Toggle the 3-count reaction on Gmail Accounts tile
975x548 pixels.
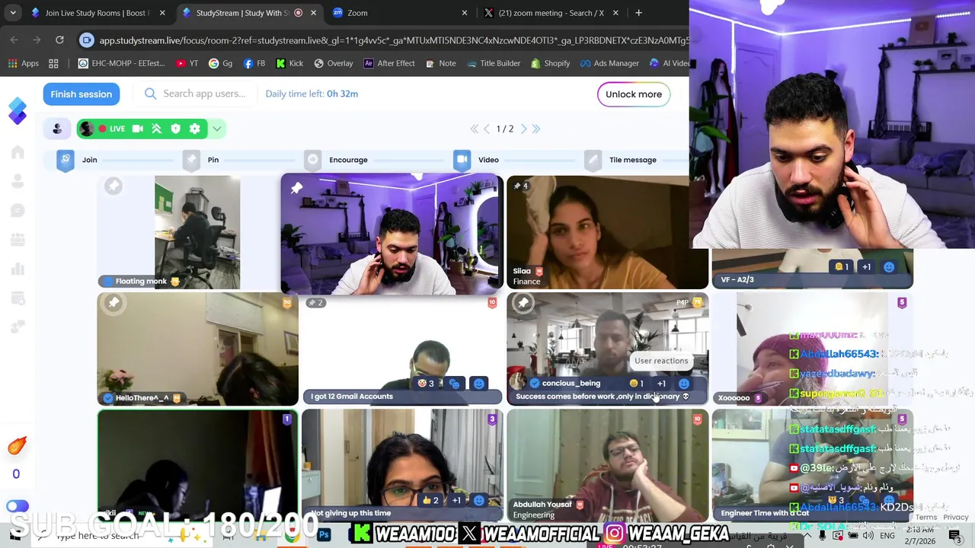click(426, 384)
